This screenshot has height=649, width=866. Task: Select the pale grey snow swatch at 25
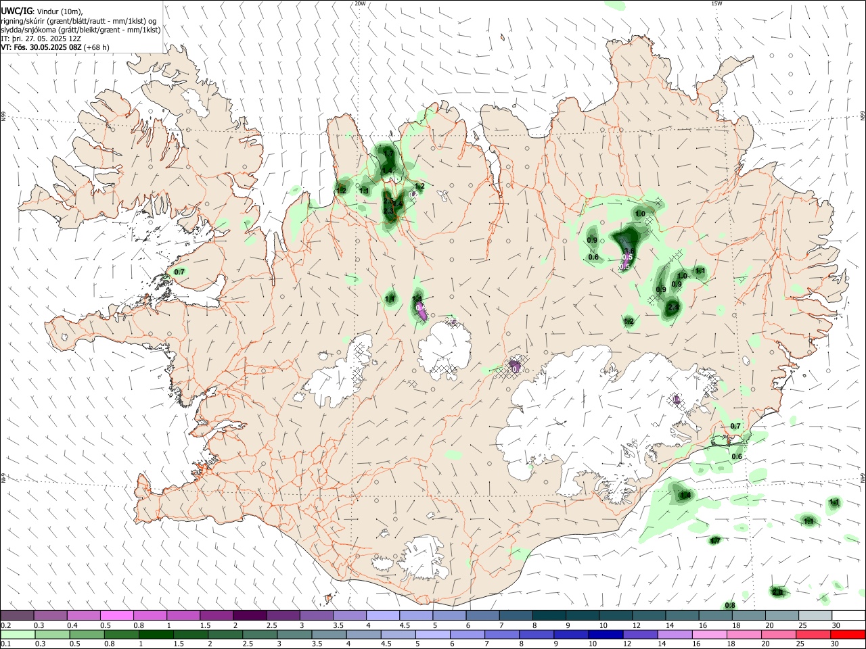(814, 615)
